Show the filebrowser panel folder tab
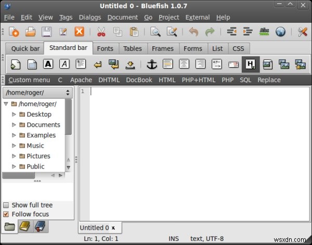 point(9,226)
